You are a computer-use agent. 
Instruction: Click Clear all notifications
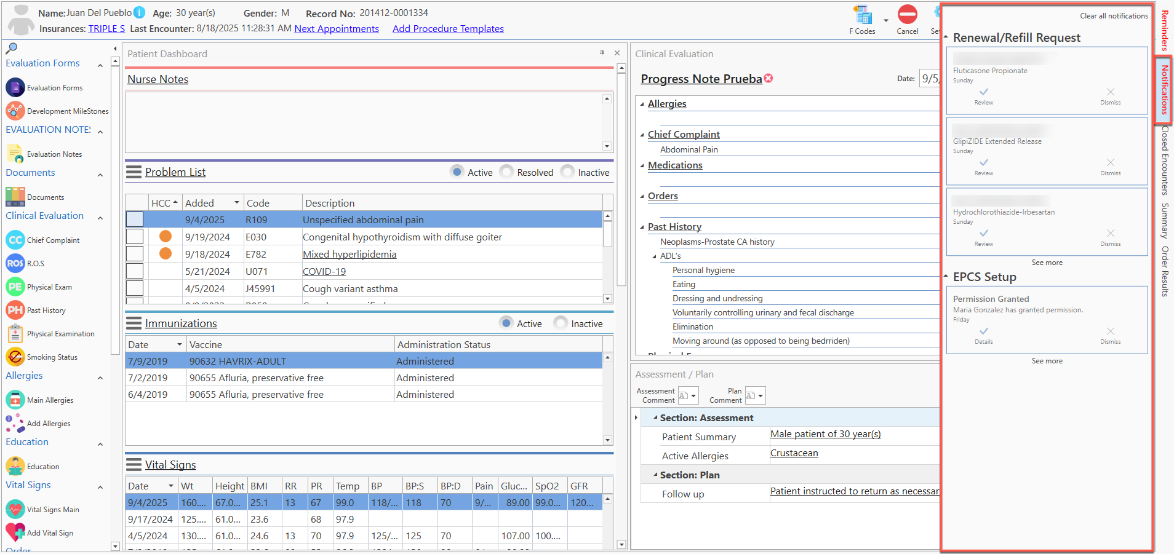click(x=1114, y=16)
